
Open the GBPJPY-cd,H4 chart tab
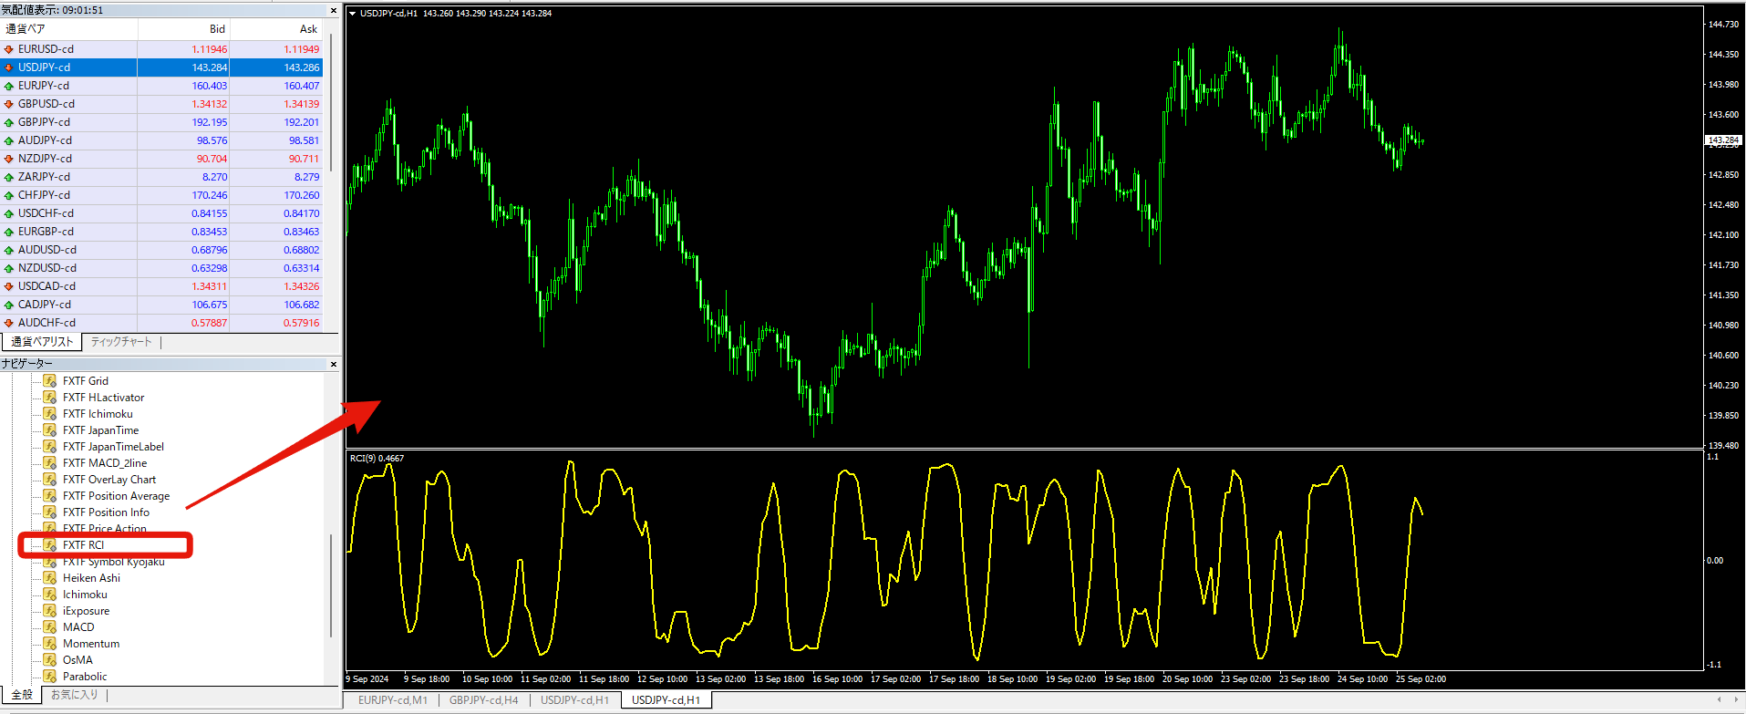point(483,700)
